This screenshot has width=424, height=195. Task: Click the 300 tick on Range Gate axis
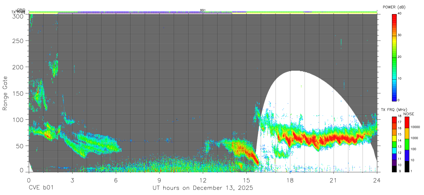(x=18, y=16)
